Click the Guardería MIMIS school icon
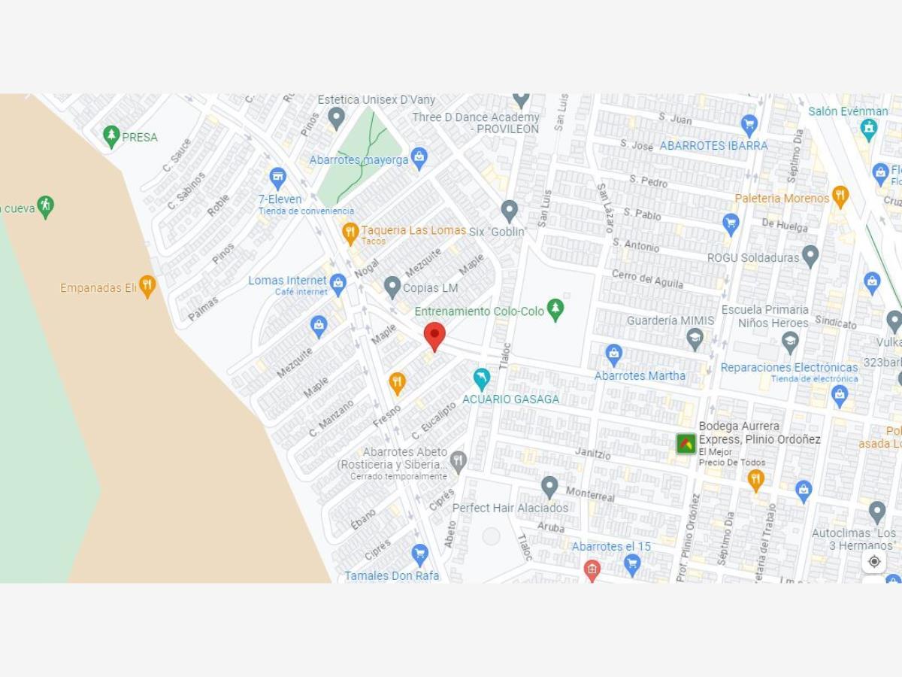Image resolution: width=902 pixels, height=677 pixels. click(695, 338)
